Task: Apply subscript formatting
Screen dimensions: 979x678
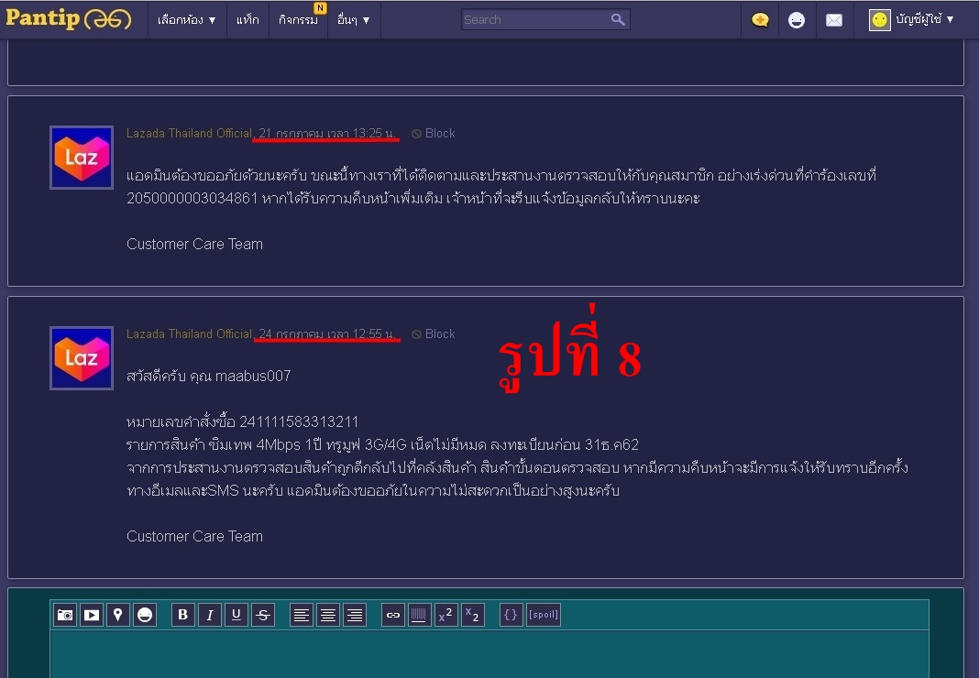Action: tap(473, 615)
